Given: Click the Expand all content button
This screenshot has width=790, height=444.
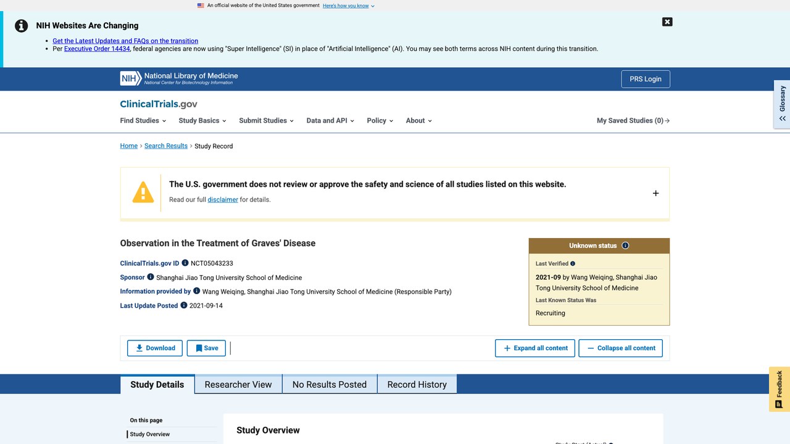Looking at the screenshot, I should [535, 348].
